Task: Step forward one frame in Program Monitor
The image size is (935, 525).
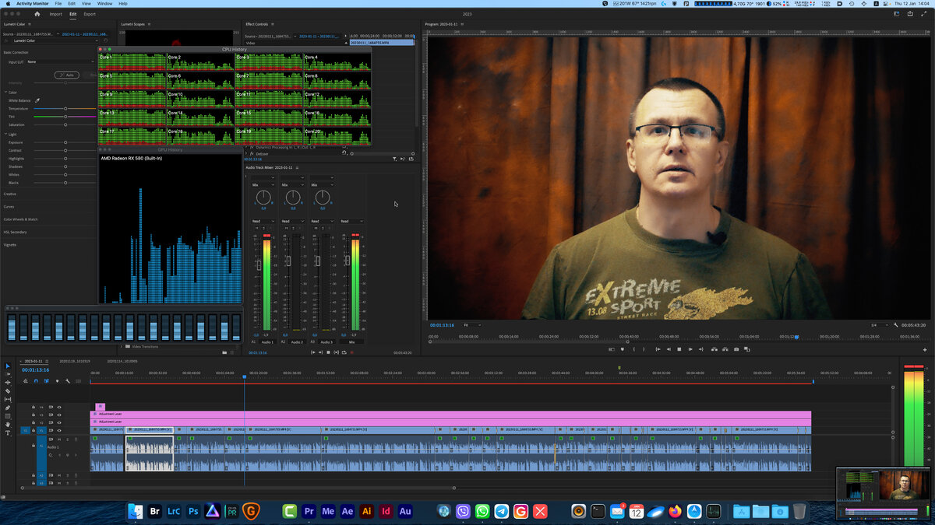Action: (690, 349)
